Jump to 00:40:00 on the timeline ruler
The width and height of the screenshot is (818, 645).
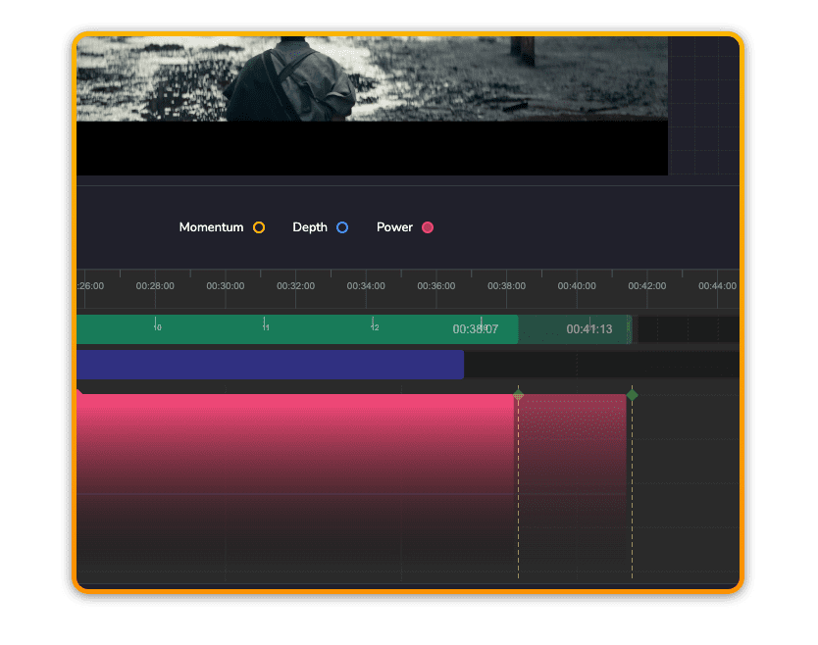pyautogui.click(x=577, y=286)
